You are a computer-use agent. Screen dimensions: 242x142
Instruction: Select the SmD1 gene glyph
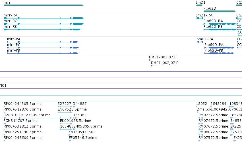(199, 5)
